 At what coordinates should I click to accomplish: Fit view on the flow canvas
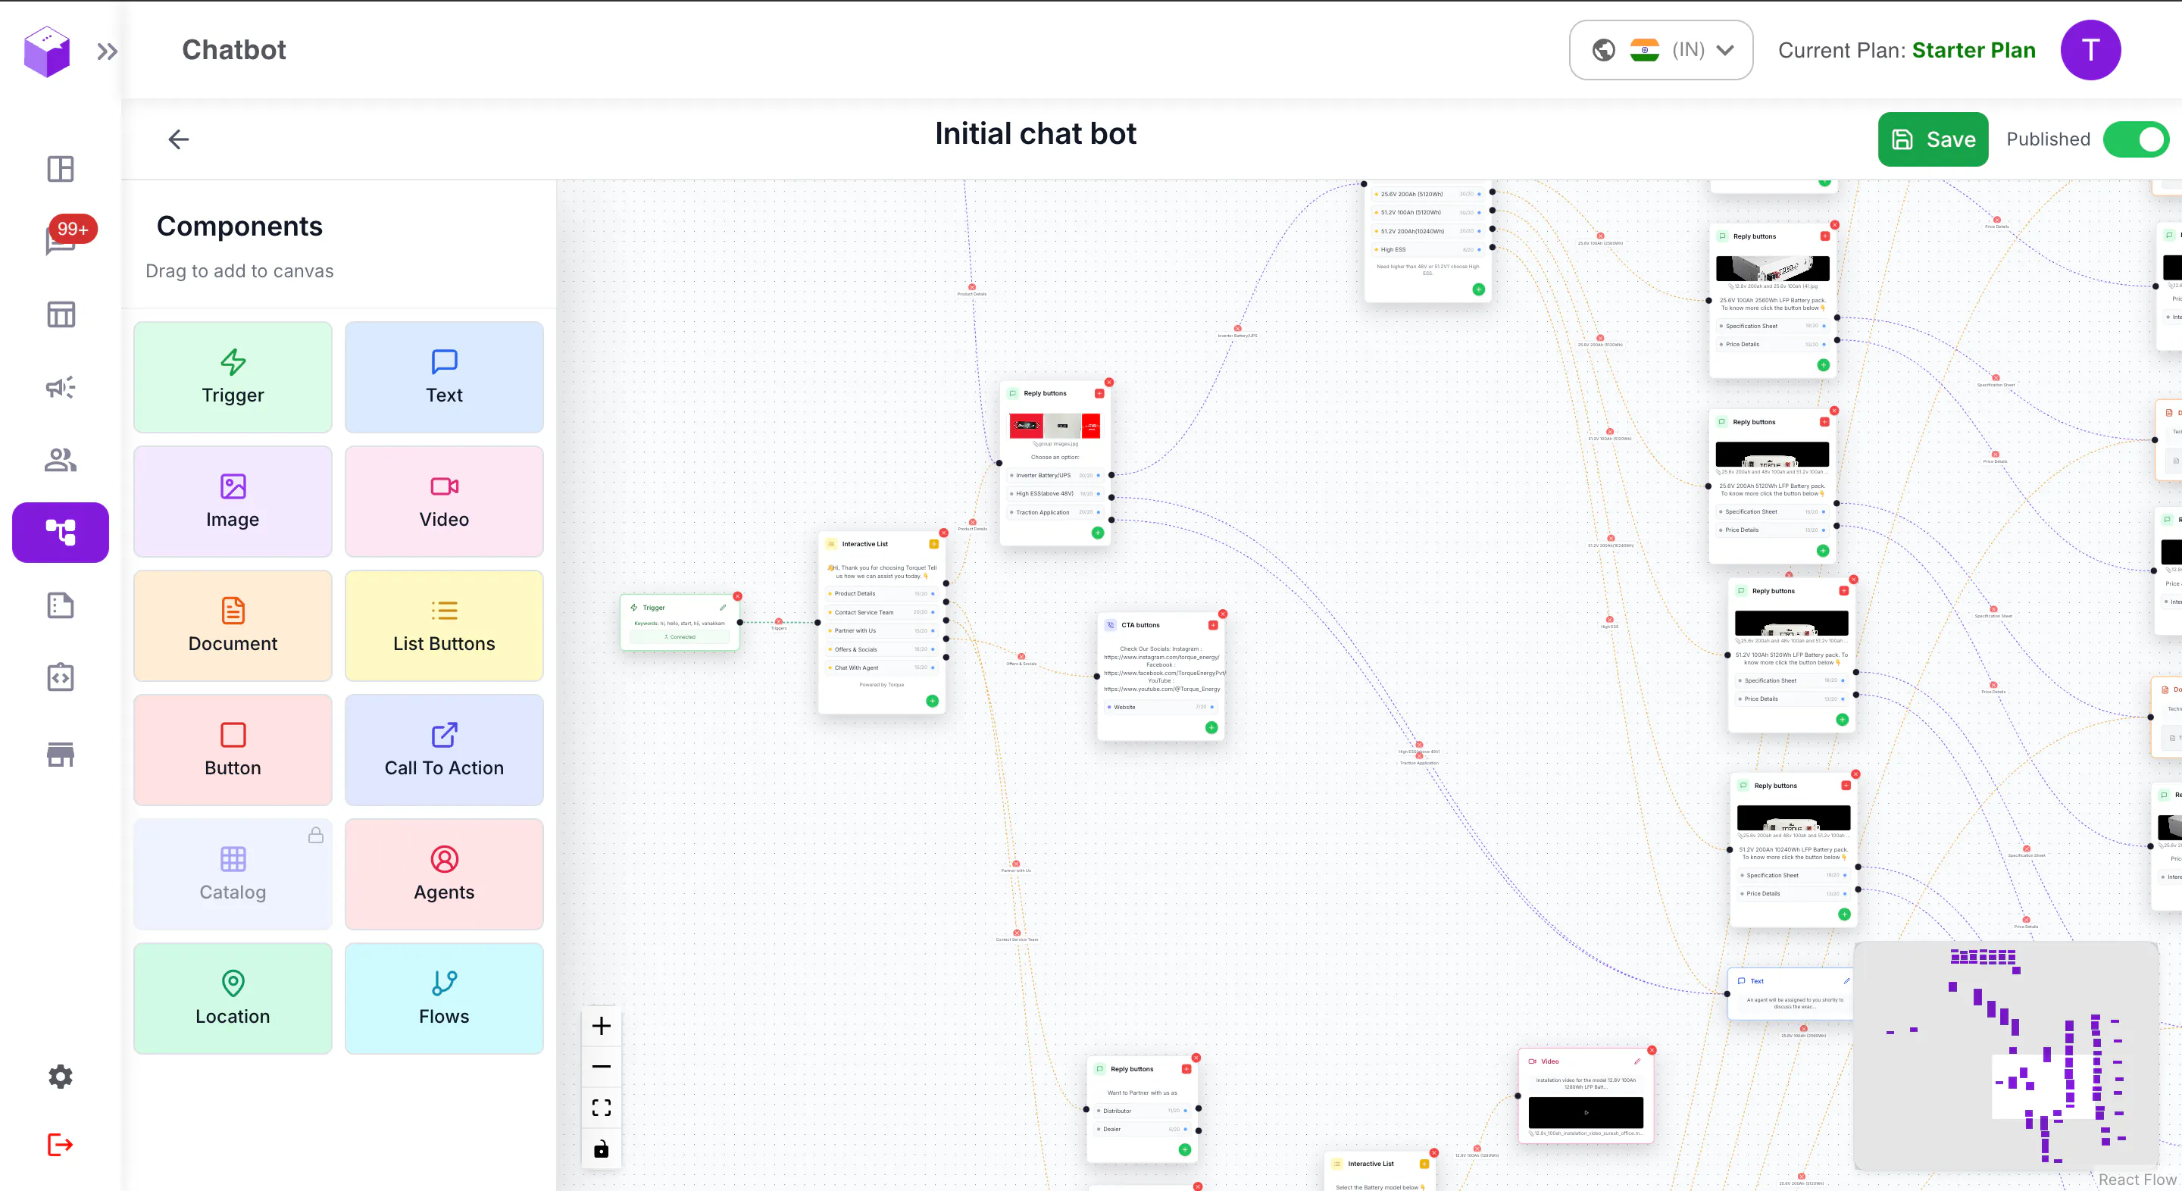click(602, 1107)
